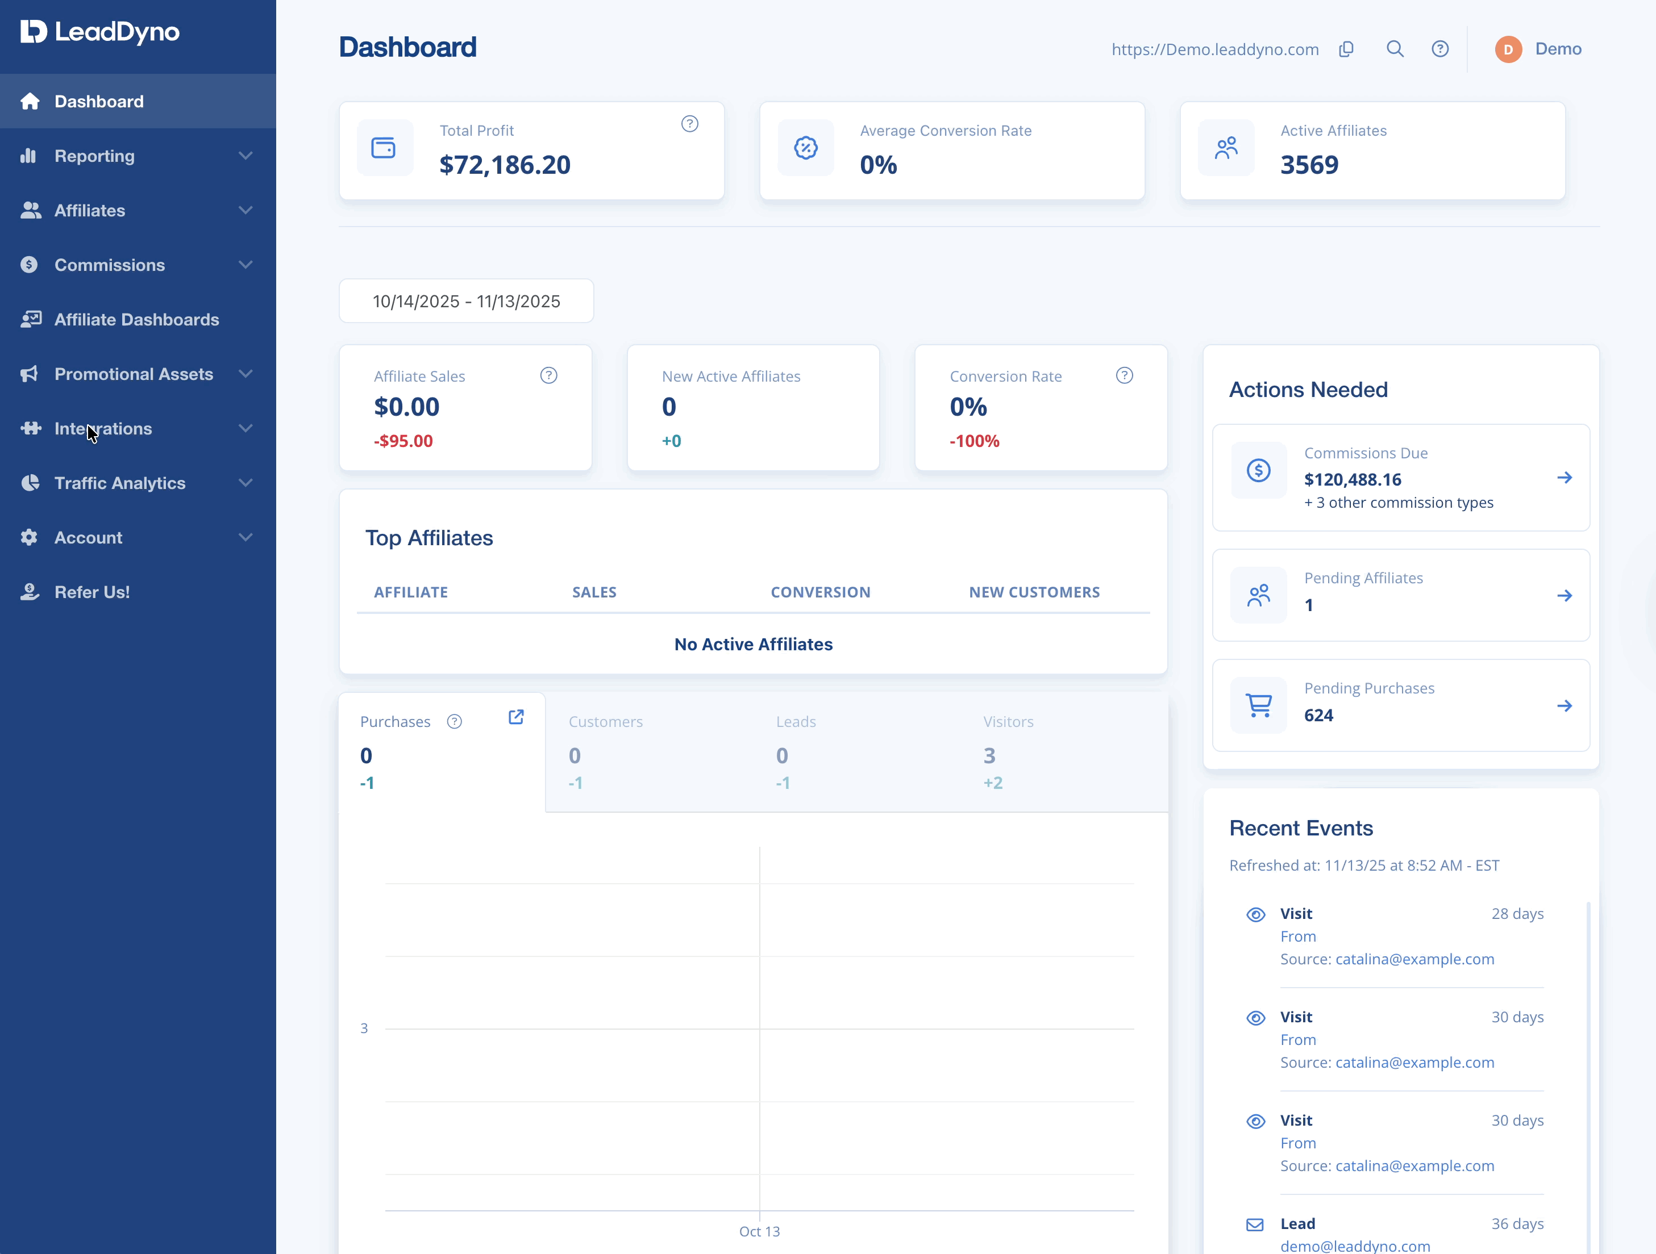The height and width of the screenshot is (1254, 1656).
Task: Expand the Traffic Analytics chevron
Action: point(246,483)
